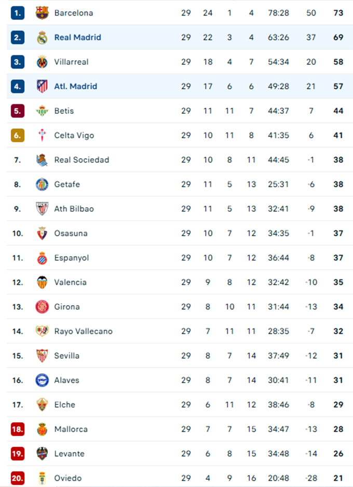Click the gold rank 6 badge
This screenshot has height=487, width=353.
(18, 135)
